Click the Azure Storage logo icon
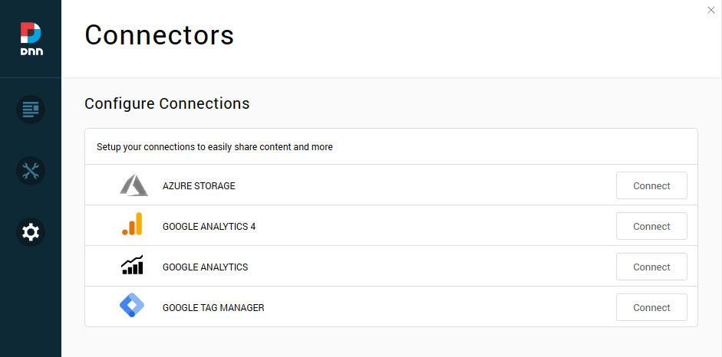This screenshot has width=722, height=357. click(134, 185)
